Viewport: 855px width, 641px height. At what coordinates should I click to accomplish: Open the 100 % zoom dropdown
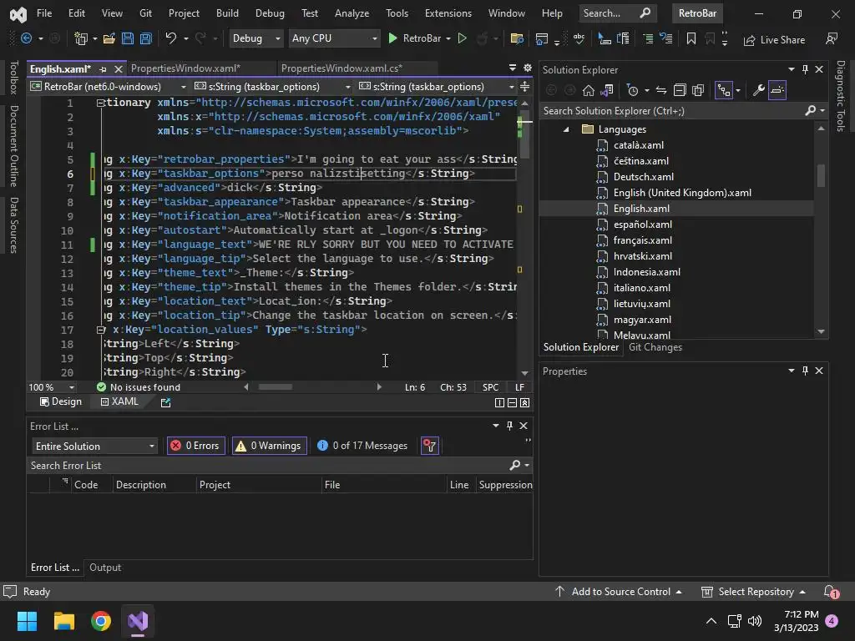point(52,387)
